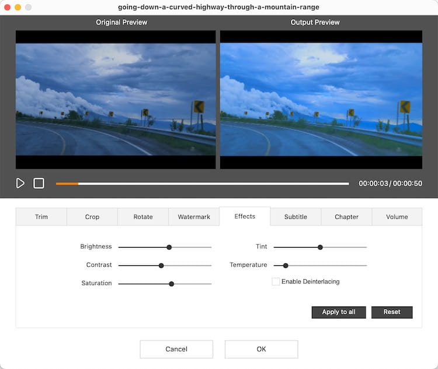
Task: Click the Output Preview heading
Action: [x=315, y=22]
